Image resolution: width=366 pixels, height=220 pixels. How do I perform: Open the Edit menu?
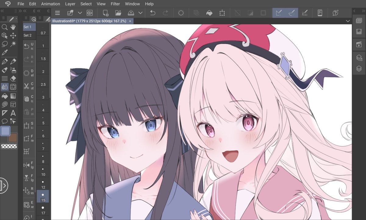coord(32,4)
